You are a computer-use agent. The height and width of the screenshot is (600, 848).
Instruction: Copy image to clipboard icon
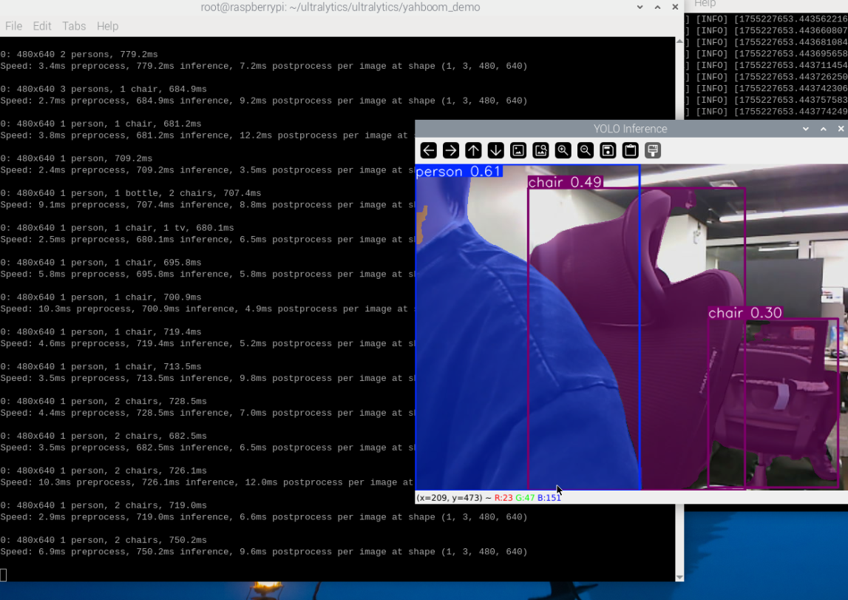point(630,150)
